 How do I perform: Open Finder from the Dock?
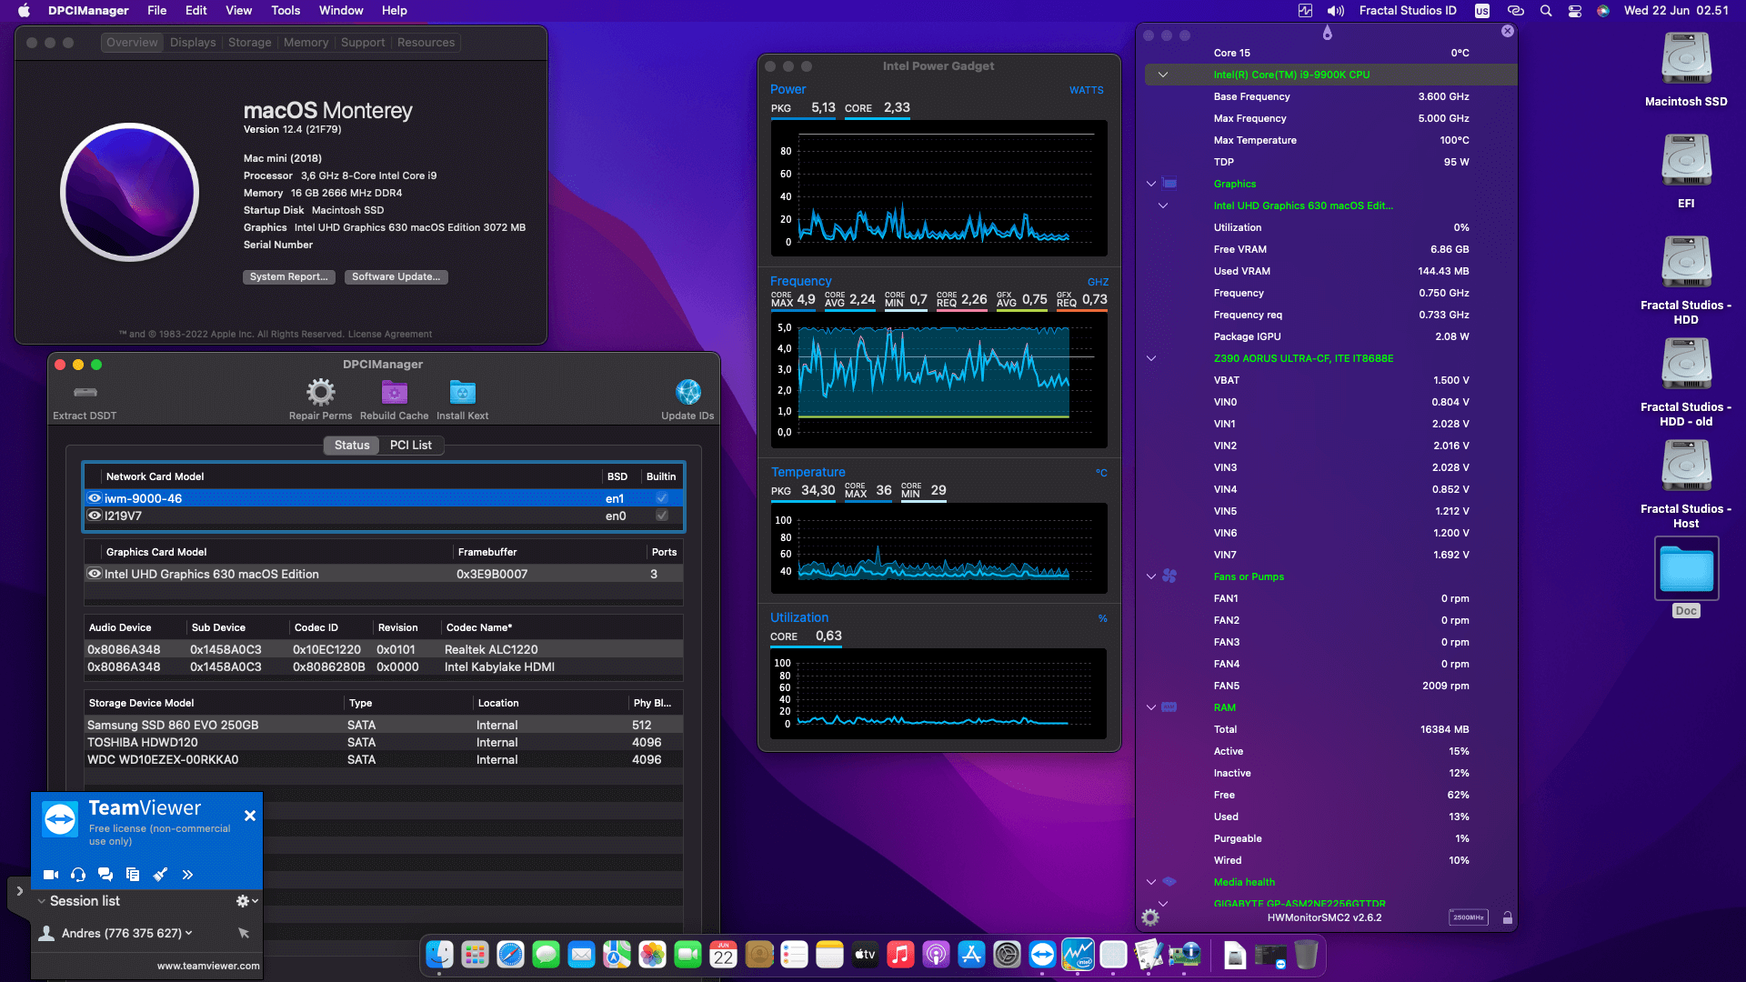tap(439, 955)
